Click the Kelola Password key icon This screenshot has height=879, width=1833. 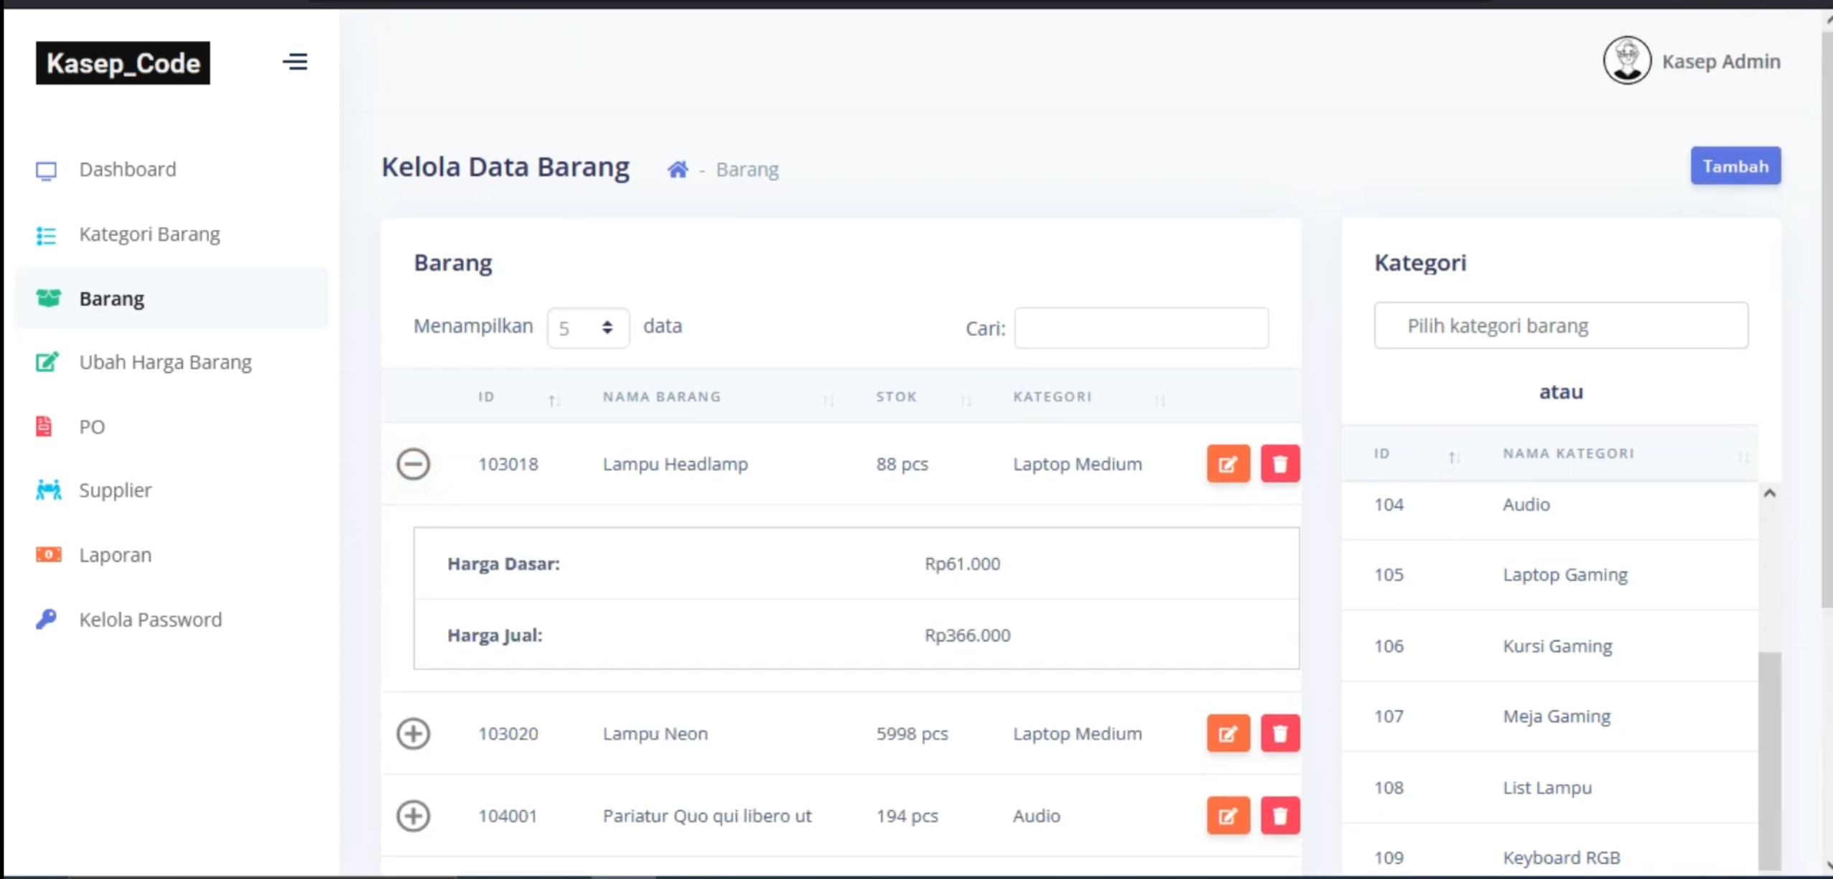coord(46,619)
